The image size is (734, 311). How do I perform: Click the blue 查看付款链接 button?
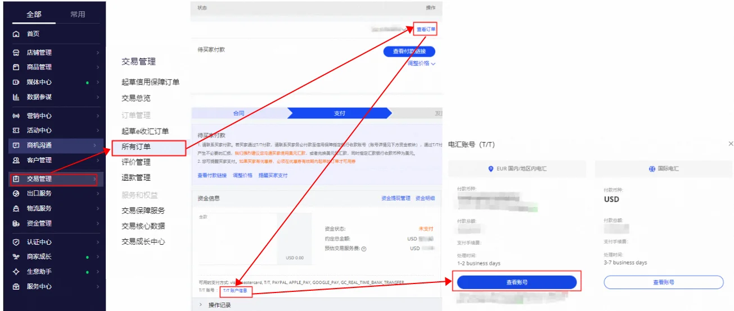pos(409,51)
